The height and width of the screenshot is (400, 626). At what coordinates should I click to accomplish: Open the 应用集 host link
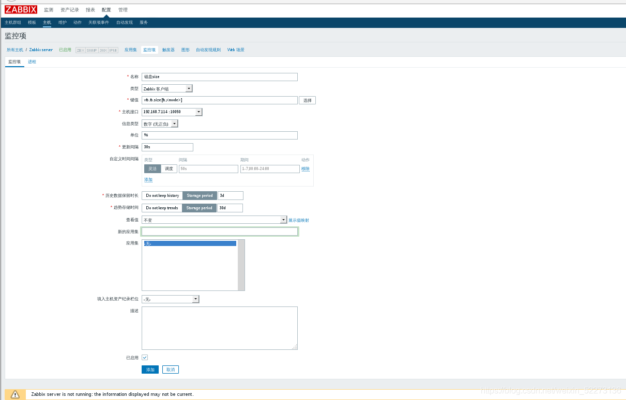(131, 50)
